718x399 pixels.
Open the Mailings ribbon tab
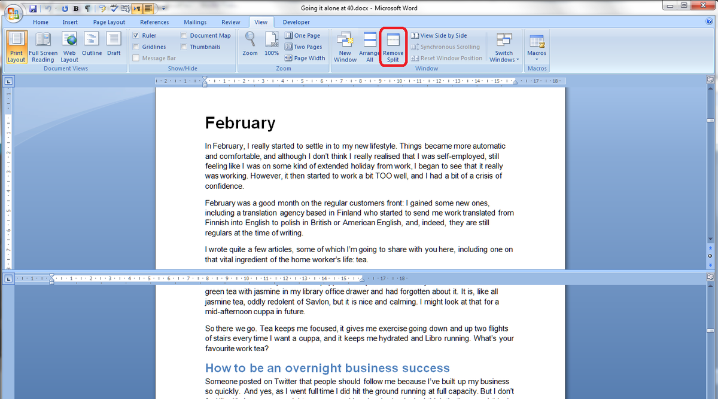(195, 22)
